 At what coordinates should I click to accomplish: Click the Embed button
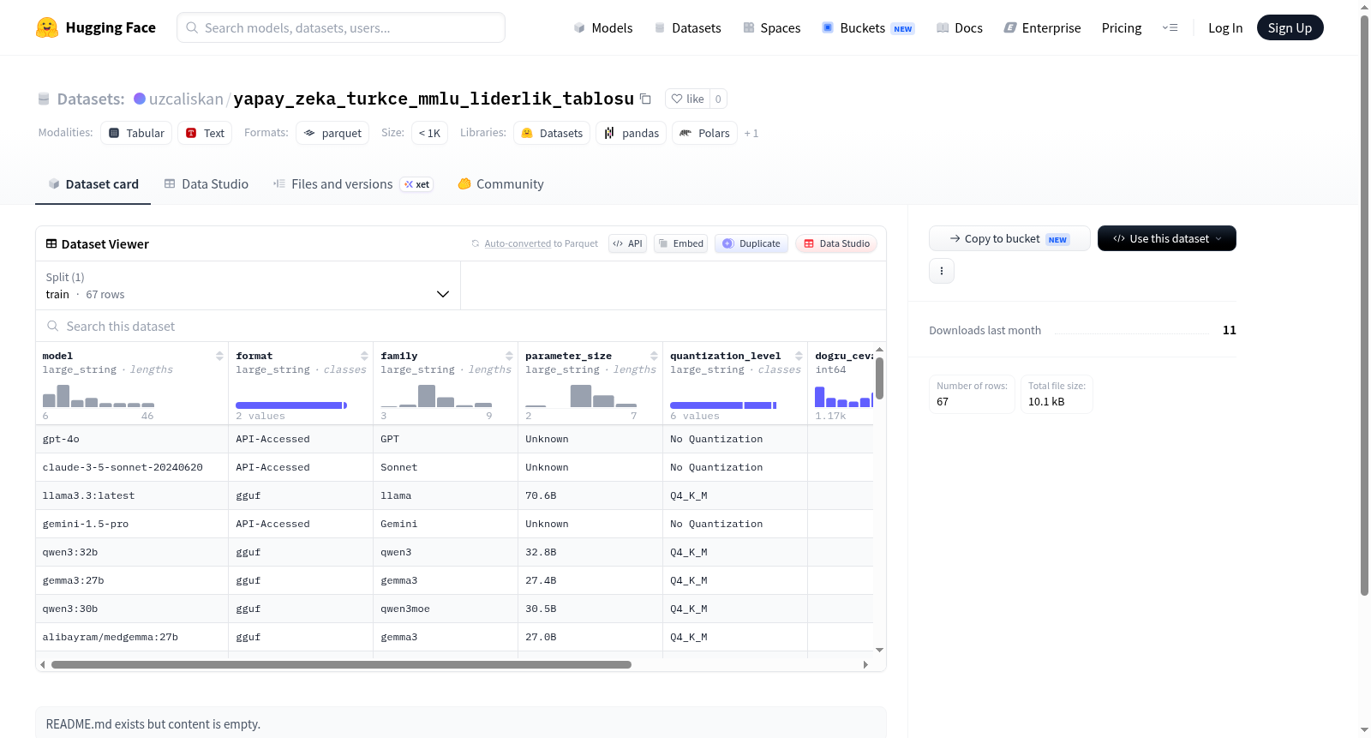click(x=680, y=243)
